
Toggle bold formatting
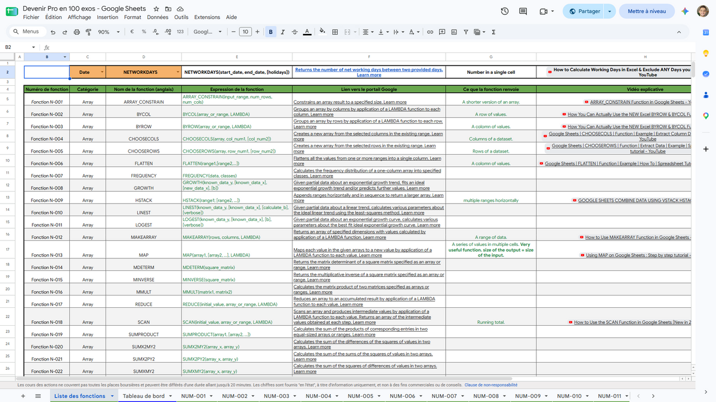271,32
